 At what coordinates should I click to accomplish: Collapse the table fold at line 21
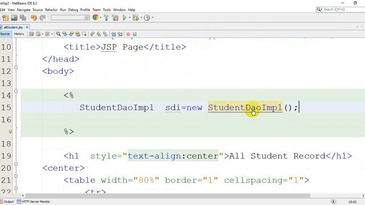[x=16, y=176]
